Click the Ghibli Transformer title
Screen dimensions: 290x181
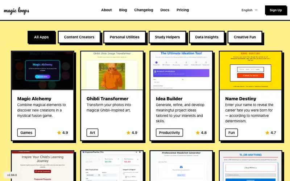point(107,98)
